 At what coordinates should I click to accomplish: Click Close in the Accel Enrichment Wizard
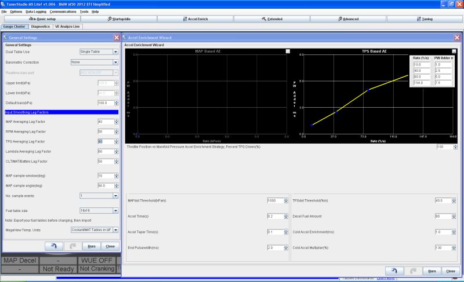(449, 270)
